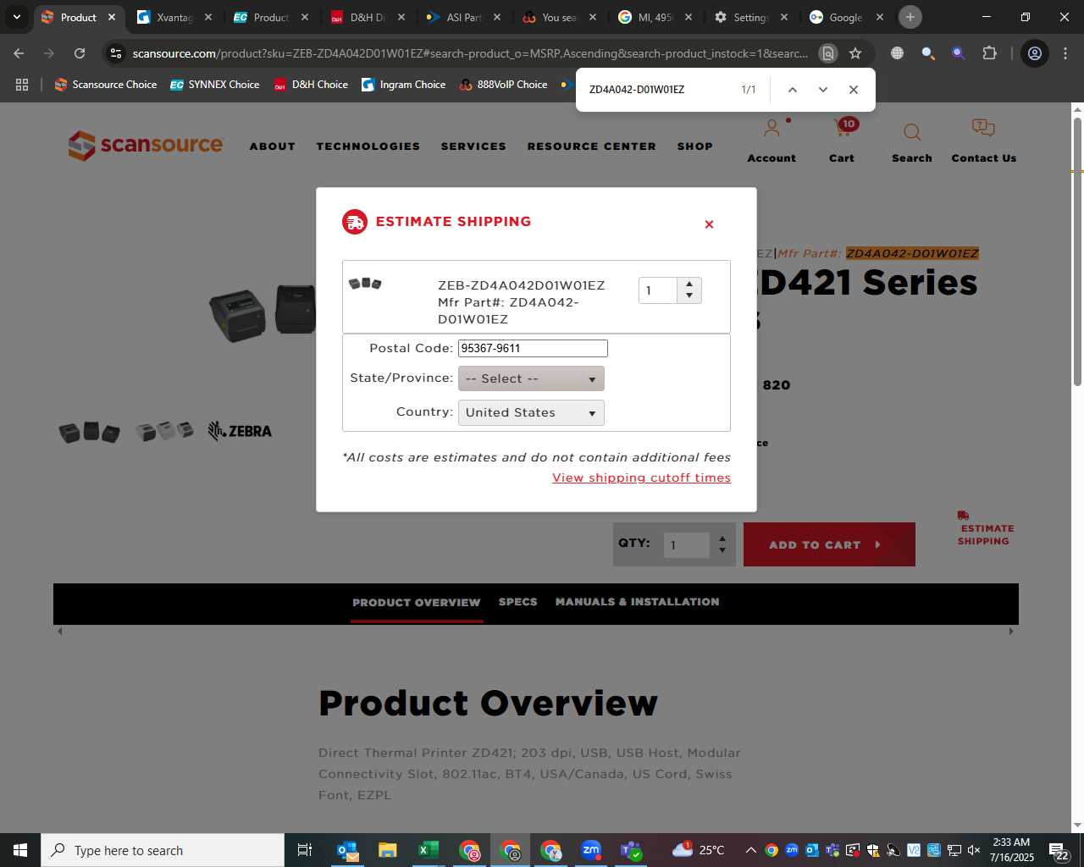Open the State/Province dropdown

pos(531,378)
